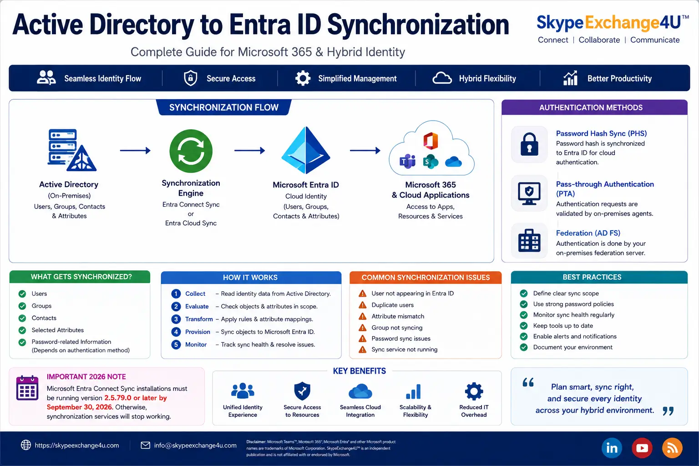Click the Active Directory server icon
Screen dimensions: 699x466
pos(72,150)
